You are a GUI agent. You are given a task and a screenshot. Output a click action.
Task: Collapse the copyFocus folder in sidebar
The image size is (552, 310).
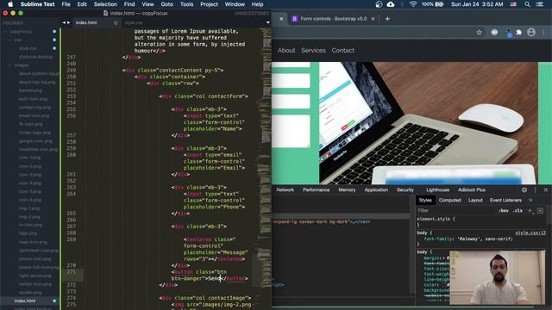[x=6, y=31]
